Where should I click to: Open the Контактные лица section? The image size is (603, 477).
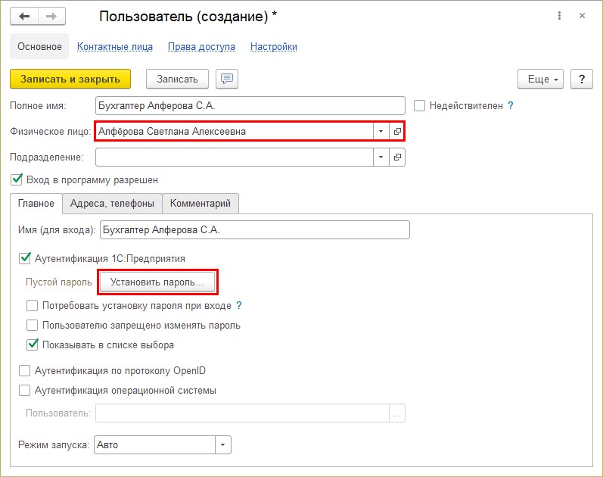114,47
